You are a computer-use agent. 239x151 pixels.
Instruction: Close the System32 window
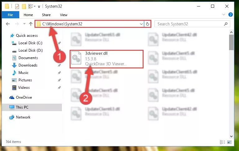pos(227,6)
